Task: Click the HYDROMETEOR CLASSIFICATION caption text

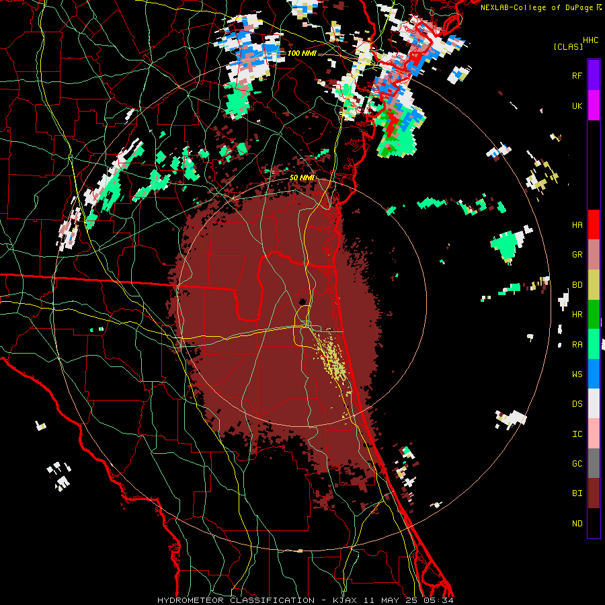Action: 236,600
